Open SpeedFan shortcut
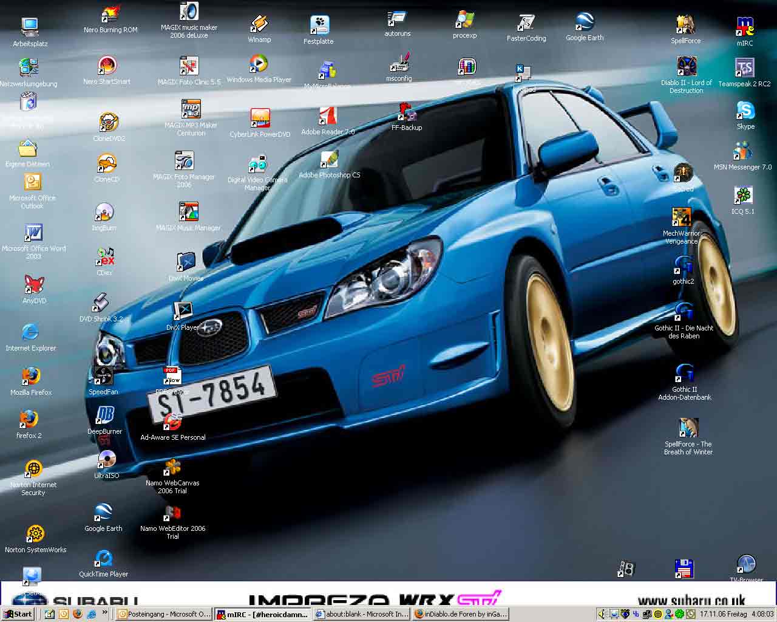 (x=103, y=376)
